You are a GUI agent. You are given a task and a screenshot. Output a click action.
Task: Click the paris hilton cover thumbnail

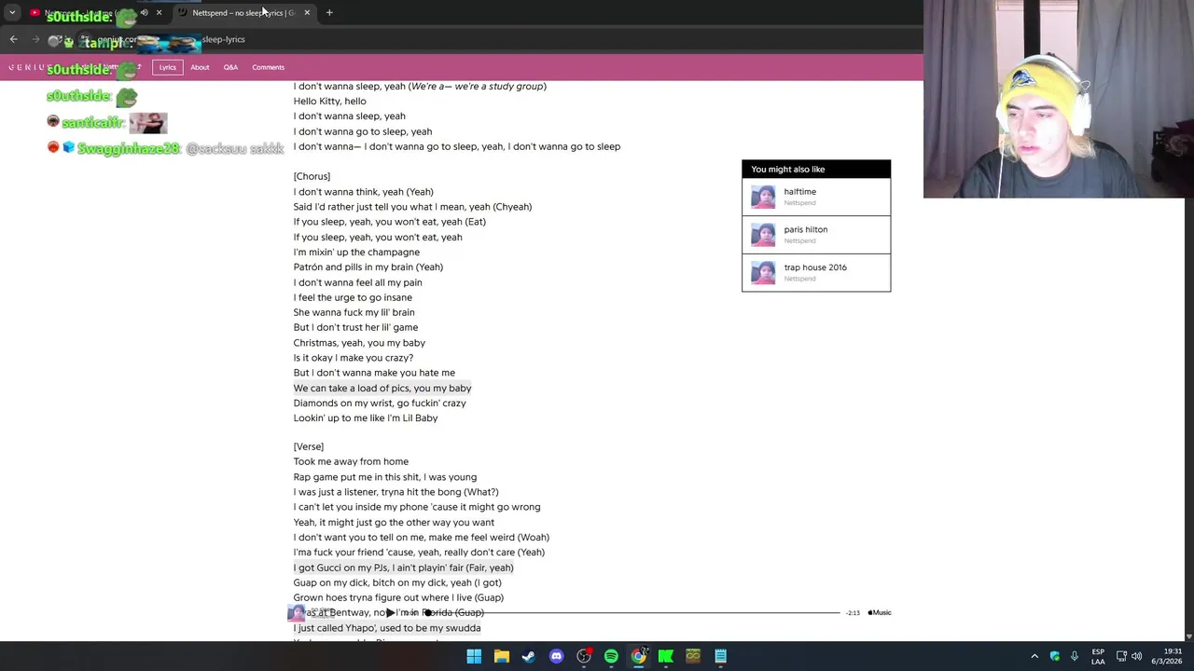pyautogui.click(x=763, y=235)
